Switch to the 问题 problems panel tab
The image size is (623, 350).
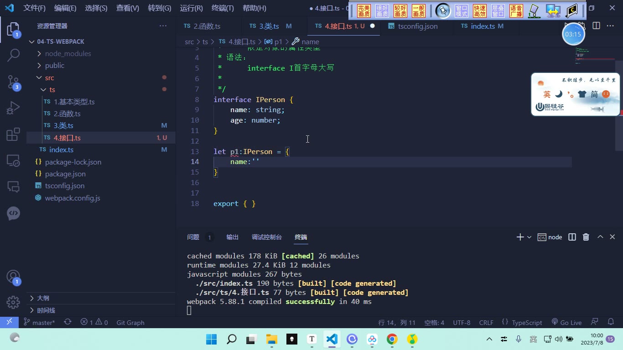pyautogui.click(x=193, y=237)
